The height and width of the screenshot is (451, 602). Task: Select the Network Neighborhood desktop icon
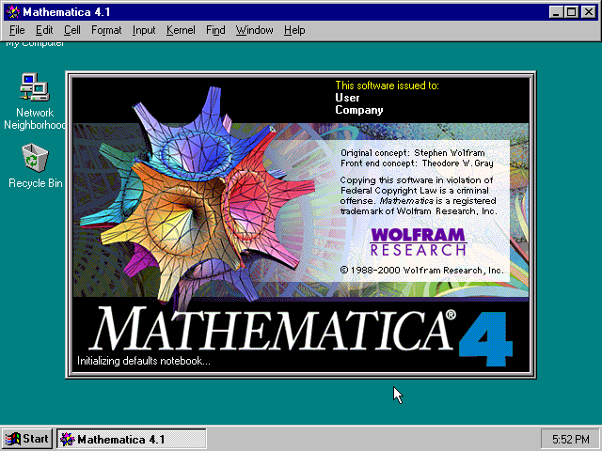(x=35, y=101)
